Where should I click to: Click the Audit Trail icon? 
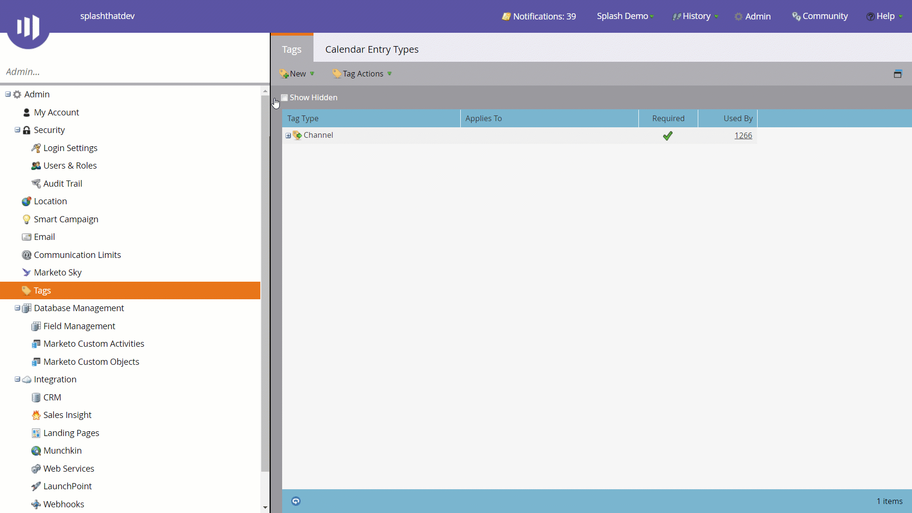point(36,184)
